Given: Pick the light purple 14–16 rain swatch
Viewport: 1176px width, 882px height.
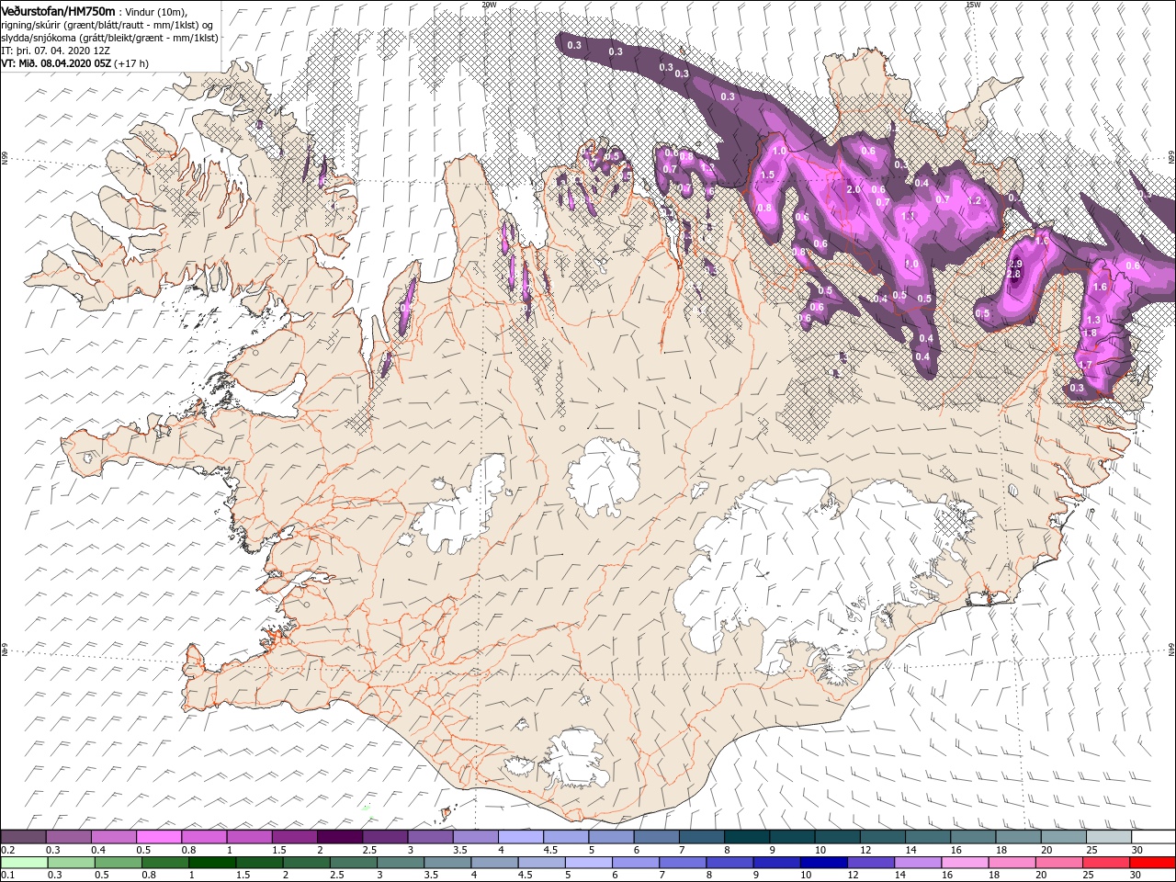Looking at the screenshot, I should 916,863.
